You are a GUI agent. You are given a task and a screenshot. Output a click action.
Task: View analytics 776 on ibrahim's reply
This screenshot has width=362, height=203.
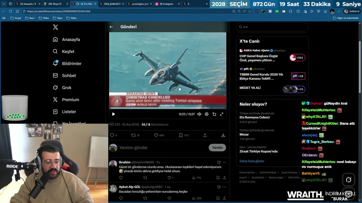[196, 178]
